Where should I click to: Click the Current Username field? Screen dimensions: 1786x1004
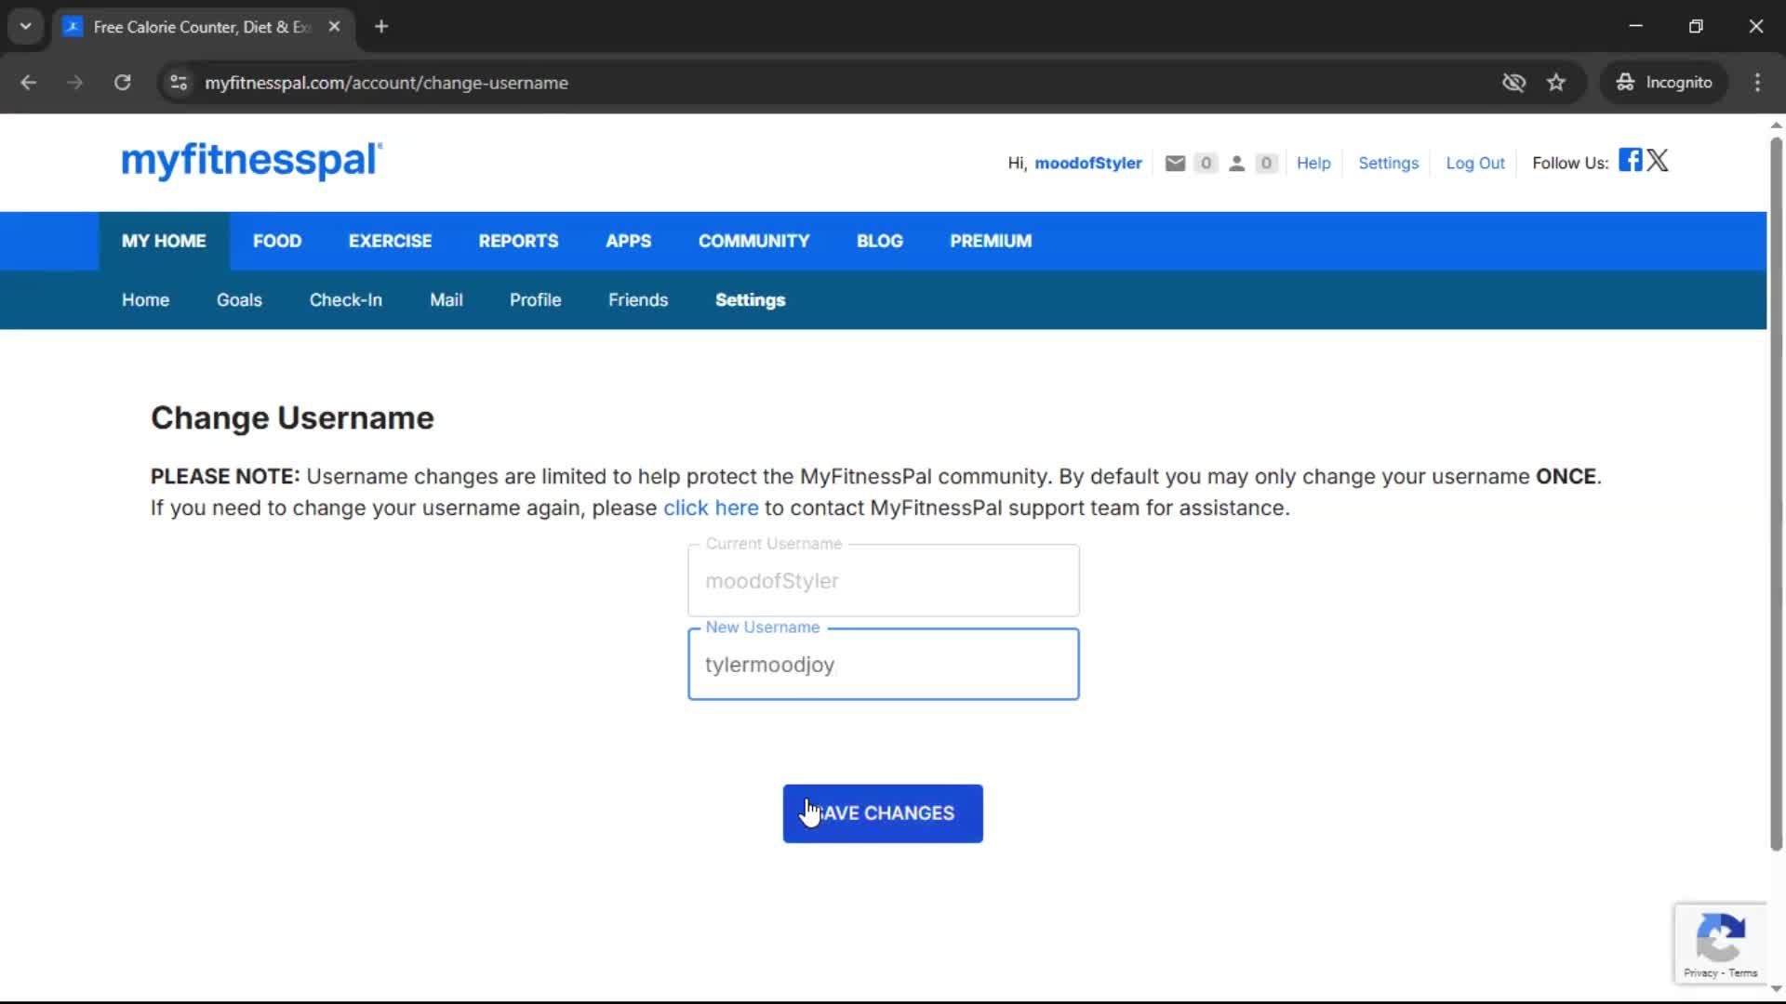pos(883,580)
